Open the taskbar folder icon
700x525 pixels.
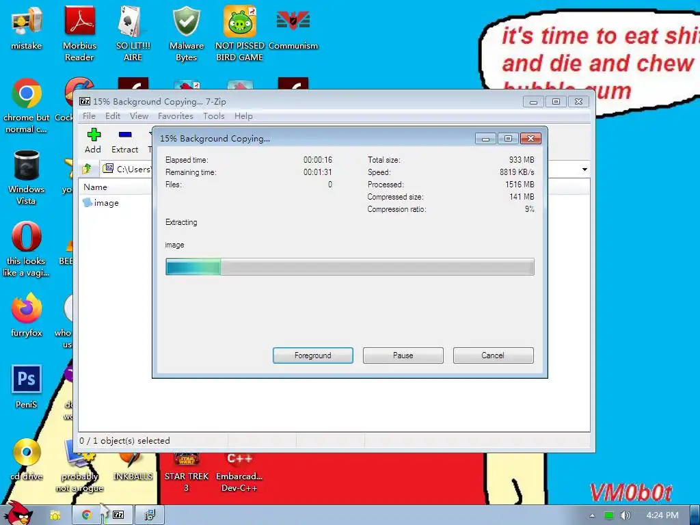click(55, 515)
